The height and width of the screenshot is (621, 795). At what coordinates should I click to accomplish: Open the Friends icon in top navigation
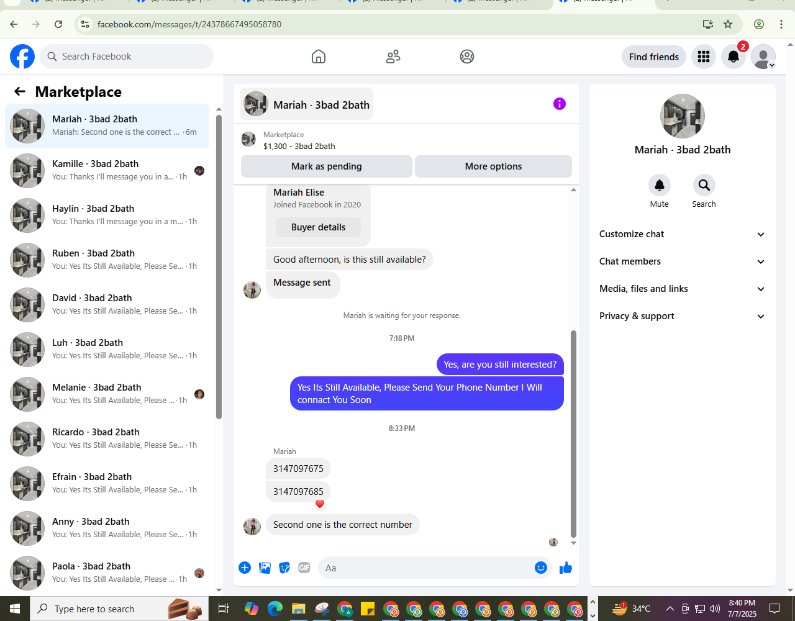[x=393, y=57]
